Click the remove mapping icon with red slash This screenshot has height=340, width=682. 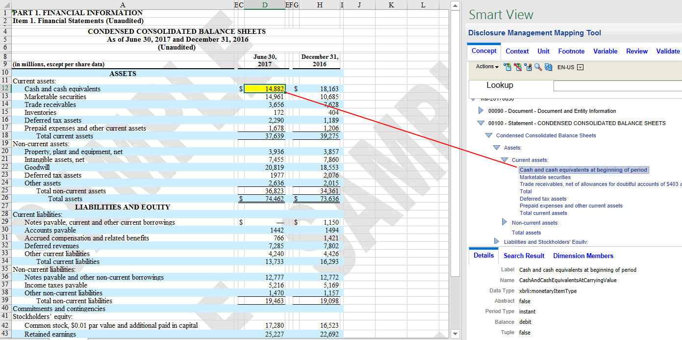pyautogui.click(x=517, y=67)
